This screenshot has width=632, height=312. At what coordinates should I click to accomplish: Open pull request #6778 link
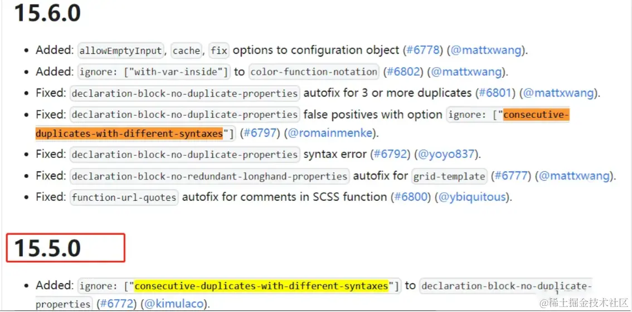pyautogui.click(x=421, y=50)
